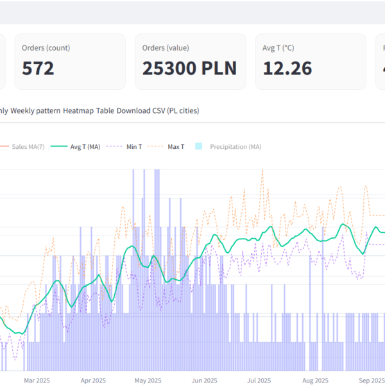Toggle the Avg T (MA) legend entry
The width and height of the screenshot is (385, 385).
point(77,147)
